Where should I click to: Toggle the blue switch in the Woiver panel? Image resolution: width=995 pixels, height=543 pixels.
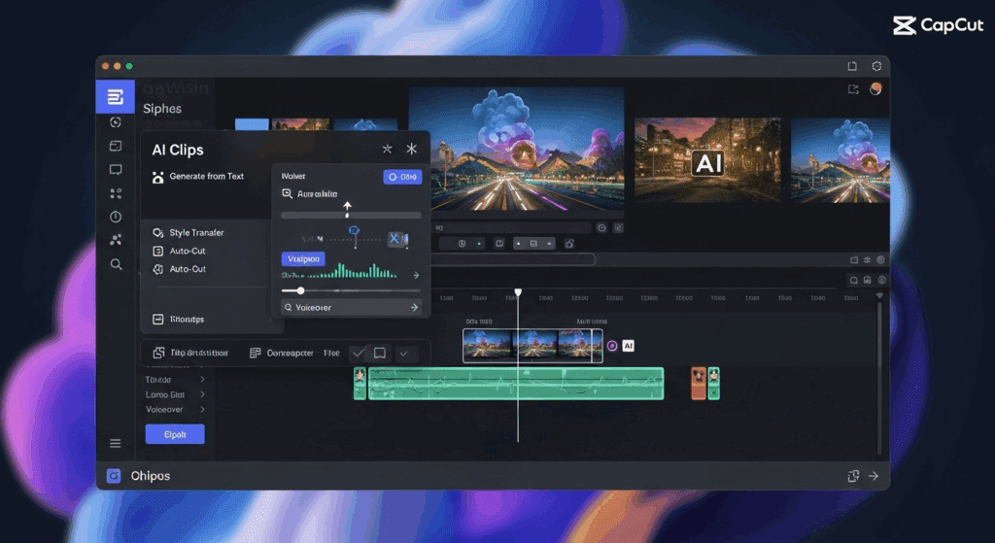[x=402, y=177]
